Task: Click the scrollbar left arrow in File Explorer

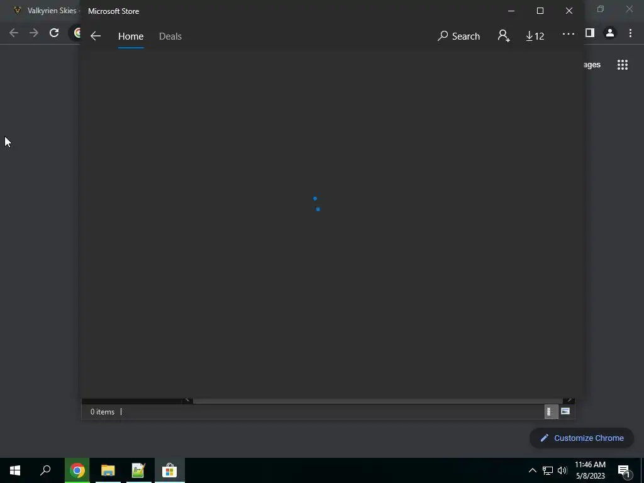Action: 187,401
